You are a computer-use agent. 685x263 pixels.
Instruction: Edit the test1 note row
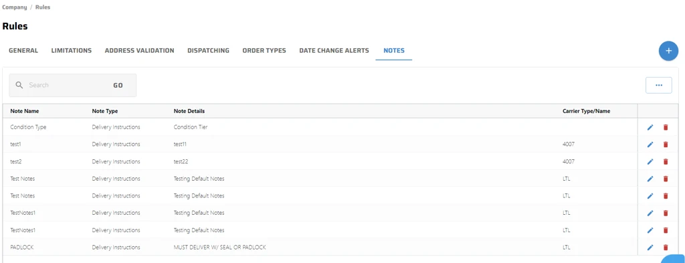click(x=650, y=144)
